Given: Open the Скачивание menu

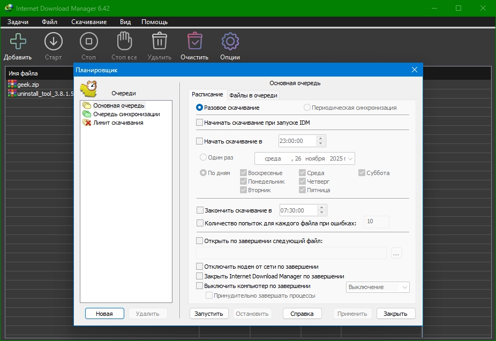Looking at the screenshot, I should coord(89,22).
